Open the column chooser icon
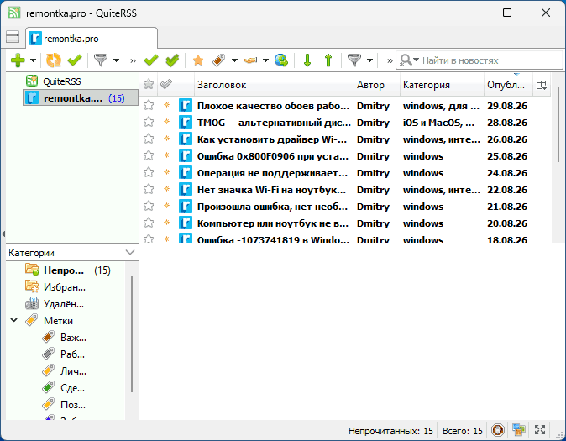The image size is (566, 441). [542, 85]
